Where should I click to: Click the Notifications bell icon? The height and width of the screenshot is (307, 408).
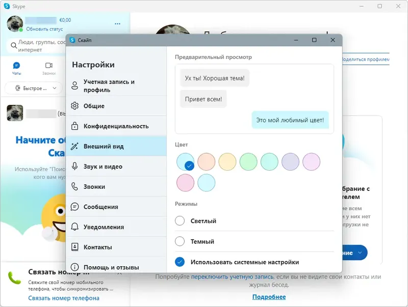click(x=74, y=227)
